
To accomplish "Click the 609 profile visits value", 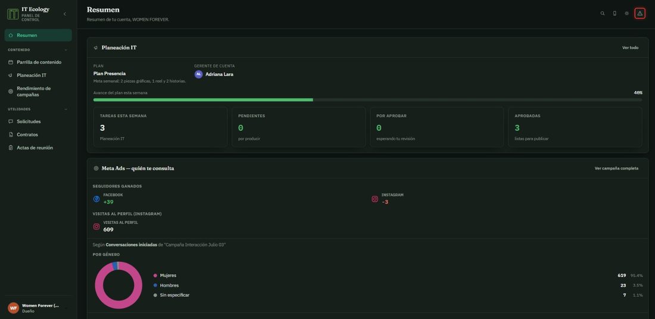I will tap(108, 230).
